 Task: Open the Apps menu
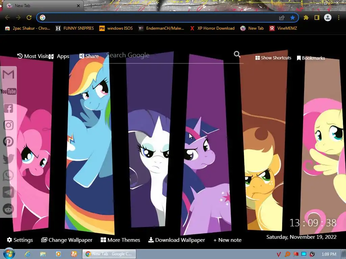tap(59, 56)
